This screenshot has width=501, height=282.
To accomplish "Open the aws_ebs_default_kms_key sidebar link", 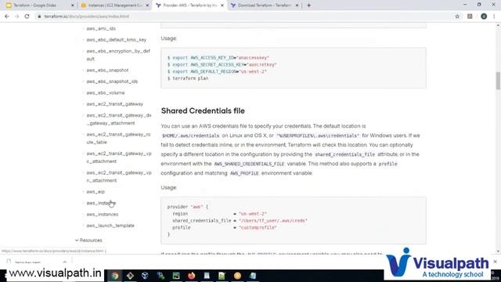I will click(117, 40).
